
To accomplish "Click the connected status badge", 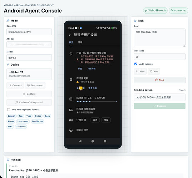I will (x=178, y=10).
